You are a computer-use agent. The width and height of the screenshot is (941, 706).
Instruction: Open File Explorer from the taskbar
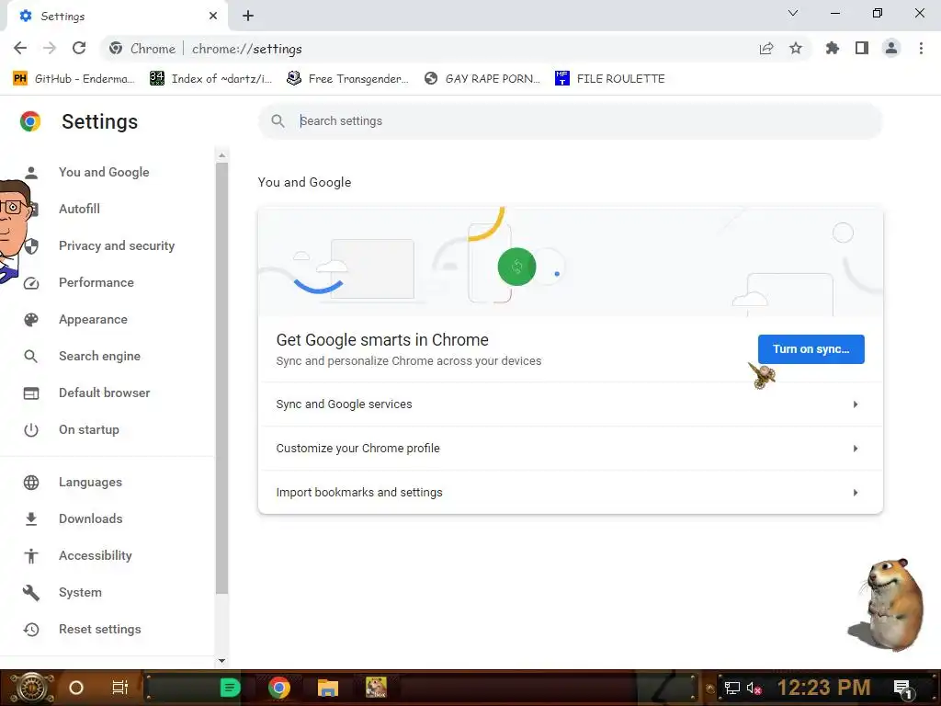point(328,688)
